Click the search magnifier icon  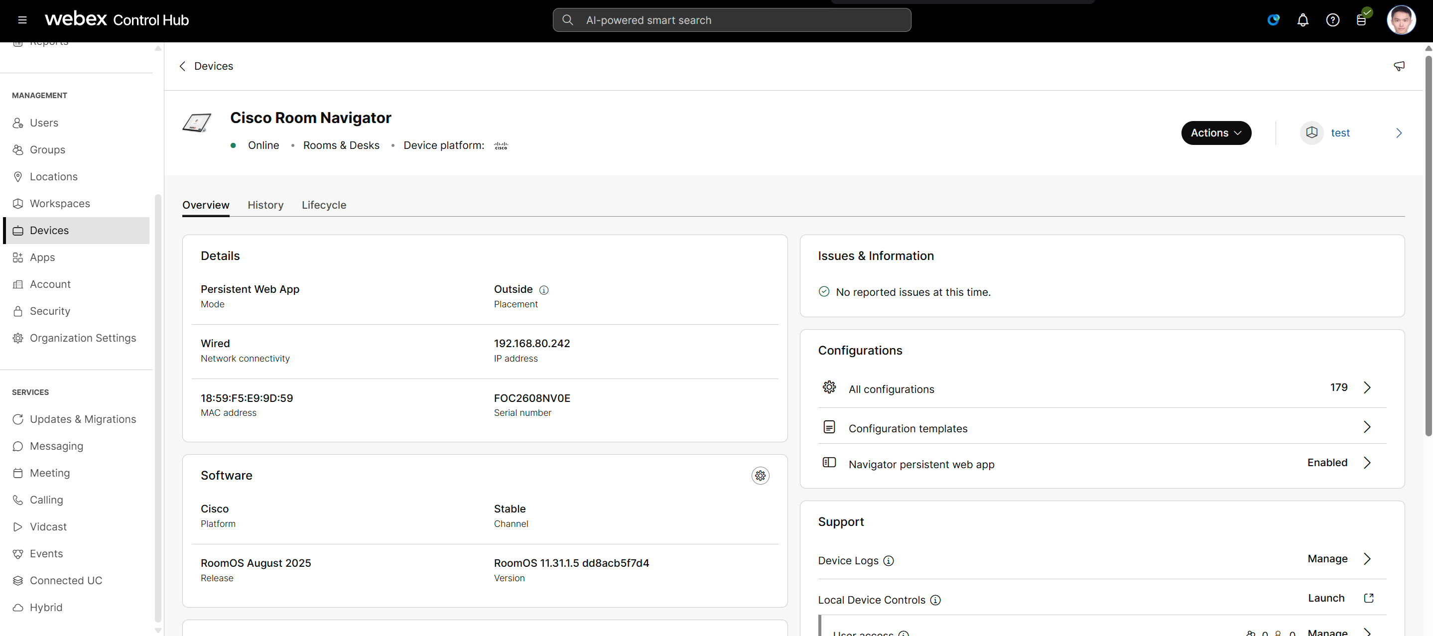click(x=567, y=20)
